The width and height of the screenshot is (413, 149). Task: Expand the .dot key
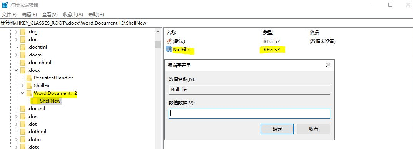(x=16, y=124)
